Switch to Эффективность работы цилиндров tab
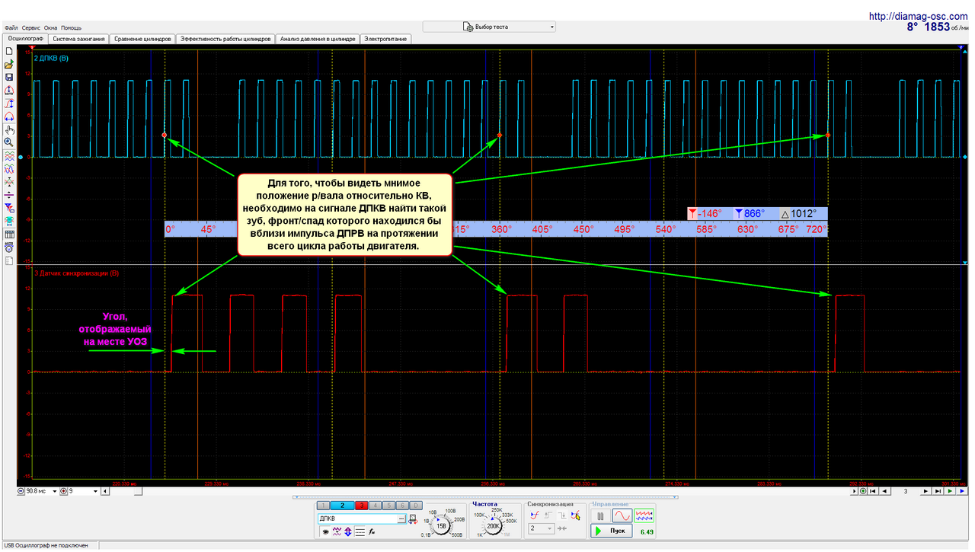975x552 pixels. coord(225,38)
